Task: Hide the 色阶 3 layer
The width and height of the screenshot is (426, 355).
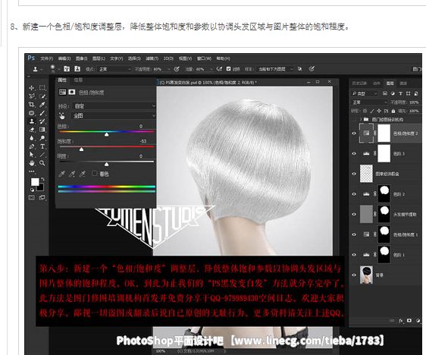Action: [x=354, y=153]
